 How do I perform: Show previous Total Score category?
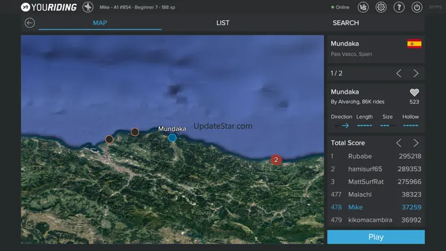coord(399,143)
